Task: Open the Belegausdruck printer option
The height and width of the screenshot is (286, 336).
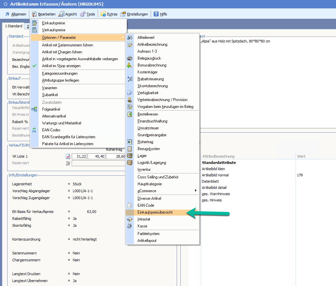Action: (x=149, y=58)
